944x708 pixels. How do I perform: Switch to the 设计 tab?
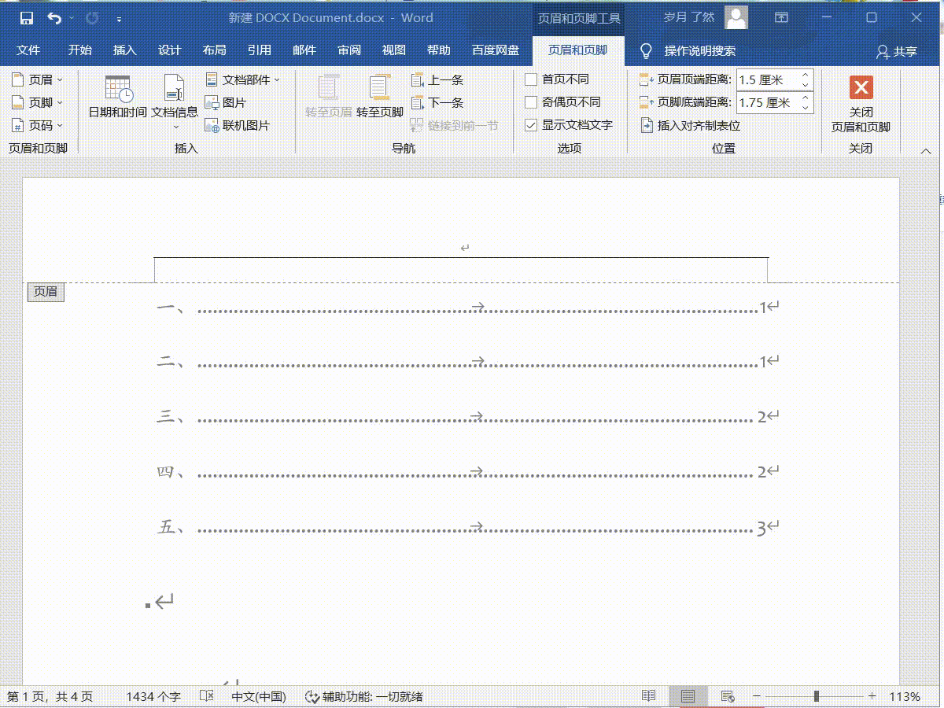(x=169, y=50)
